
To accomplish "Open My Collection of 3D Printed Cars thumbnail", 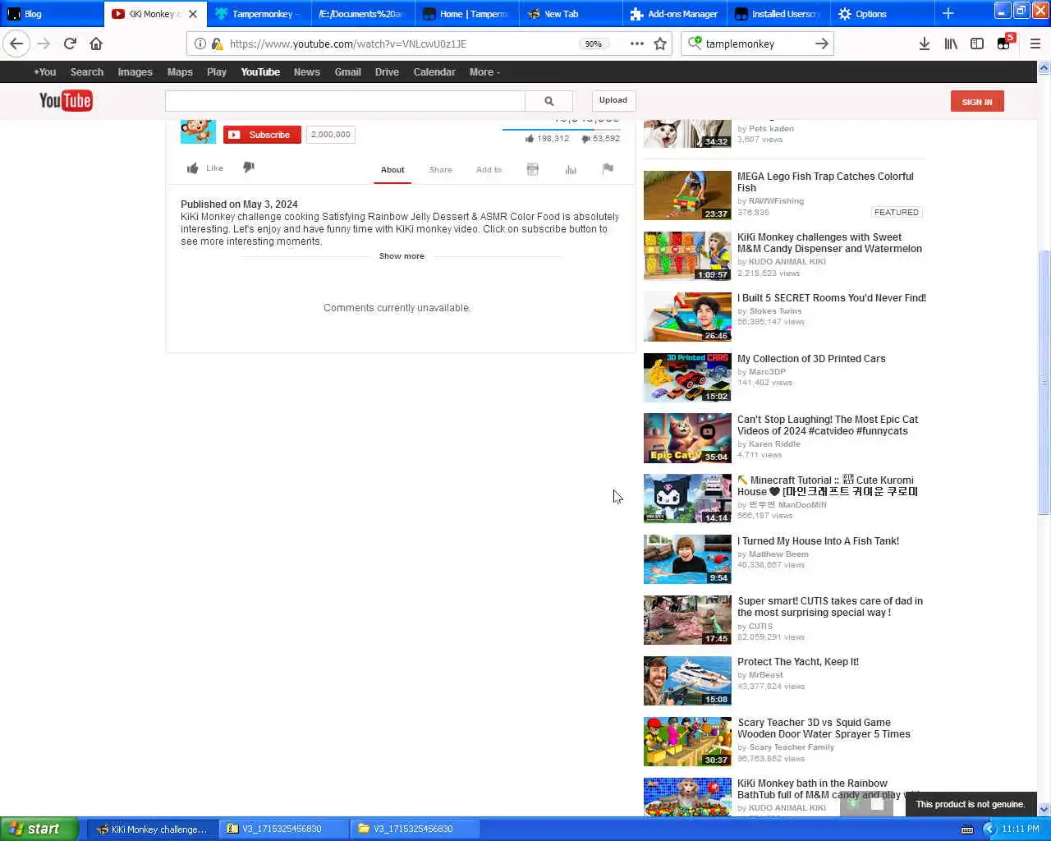I will (x=687, y=378).
